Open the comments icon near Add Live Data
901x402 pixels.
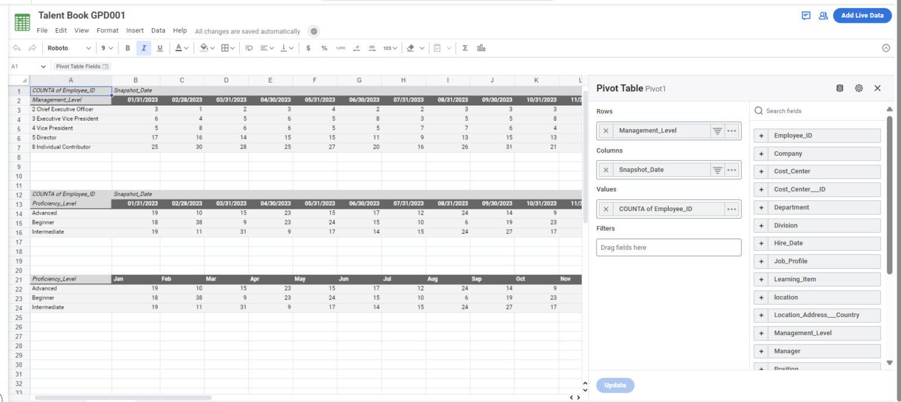pyautogui.click(x=806, y=15)
